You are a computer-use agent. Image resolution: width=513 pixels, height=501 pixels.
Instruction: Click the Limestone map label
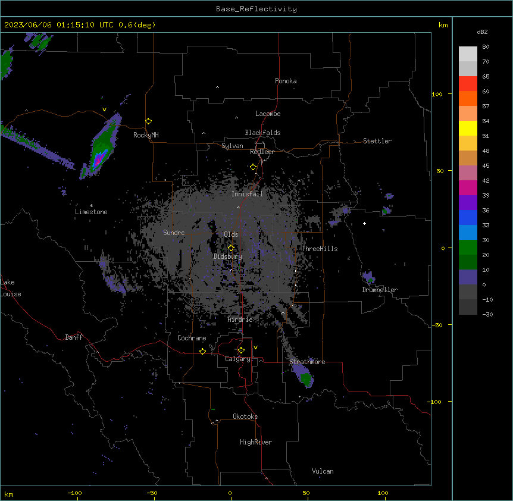click(x=91, y=212)
